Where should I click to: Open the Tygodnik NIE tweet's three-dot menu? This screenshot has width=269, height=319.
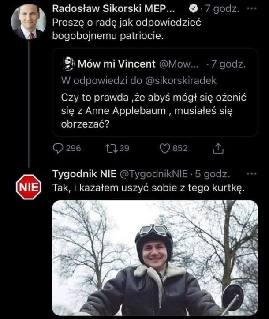click(252, 173)
